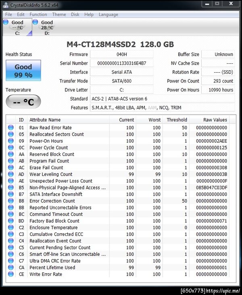This screenshot has width=242, height=295.
Task: Click the Good 99 % health status button
Action: 23,70
